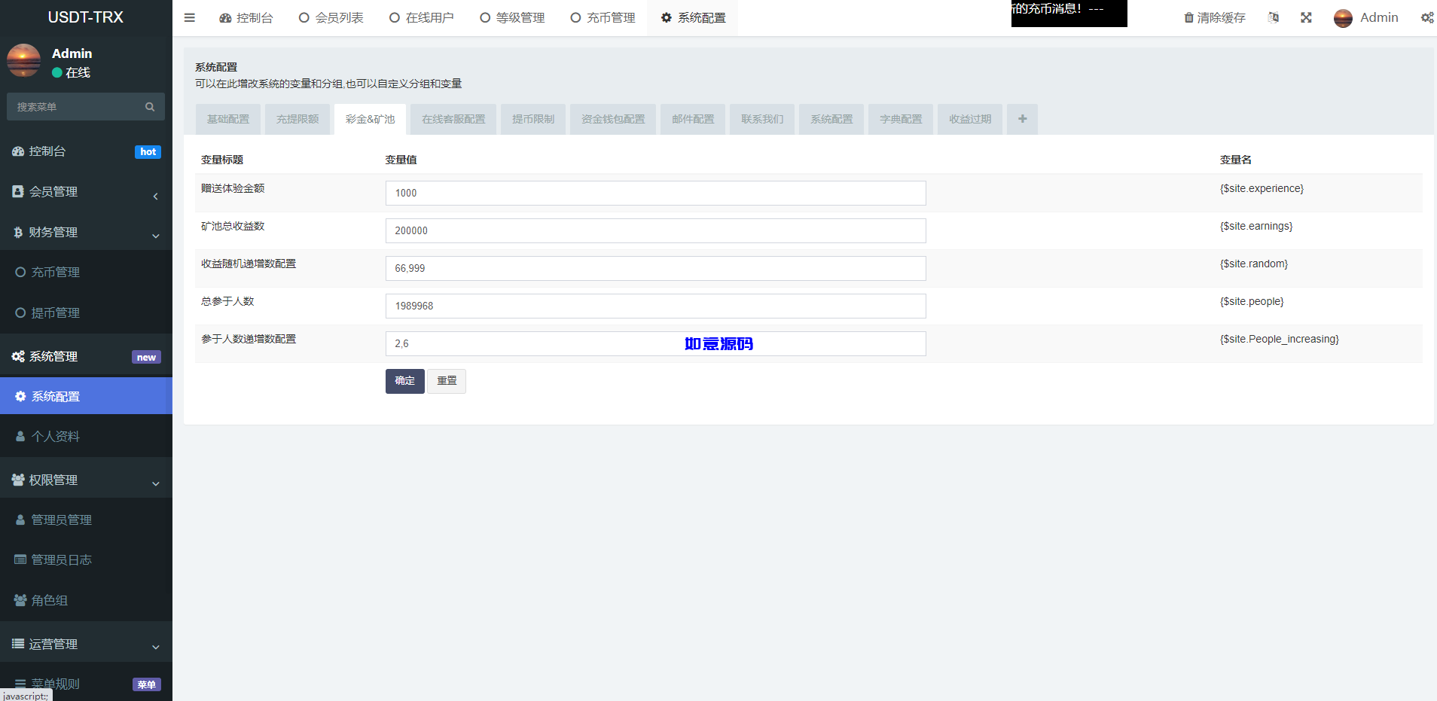Open the 提币限制 config tab
1437x701 pixels.
[533, 119]
